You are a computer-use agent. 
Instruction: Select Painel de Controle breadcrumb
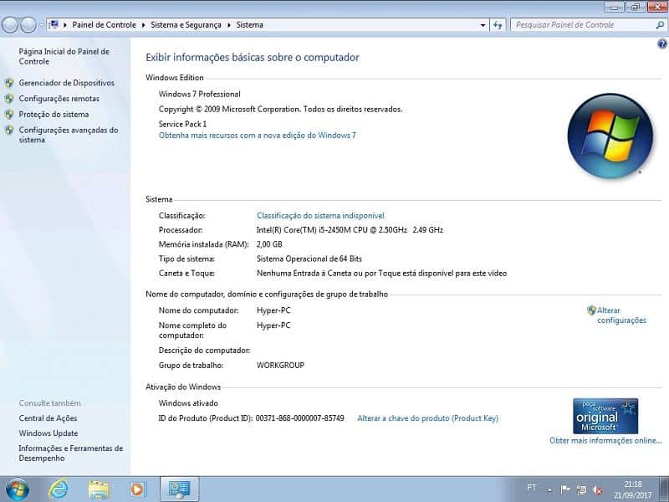click(104, 25)
